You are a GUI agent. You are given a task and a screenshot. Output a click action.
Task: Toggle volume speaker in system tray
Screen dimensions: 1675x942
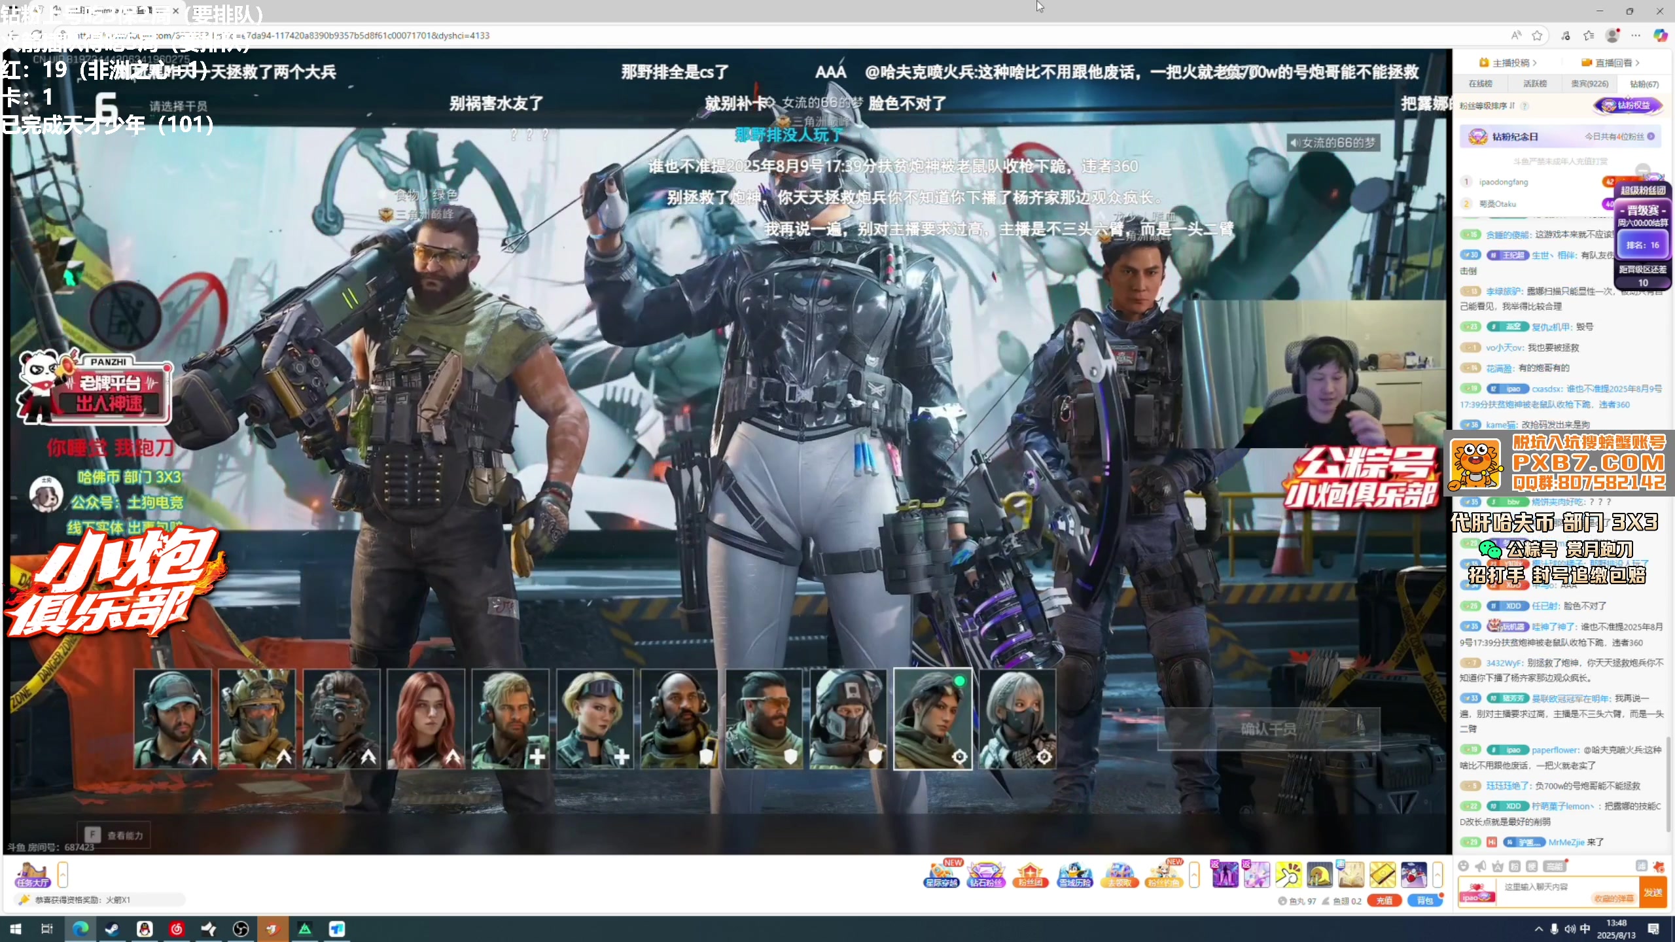coord(1570,929)
